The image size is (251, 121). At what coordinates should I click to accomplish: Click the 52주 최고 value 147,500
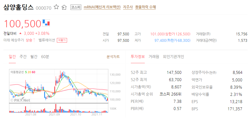point(174,73)
